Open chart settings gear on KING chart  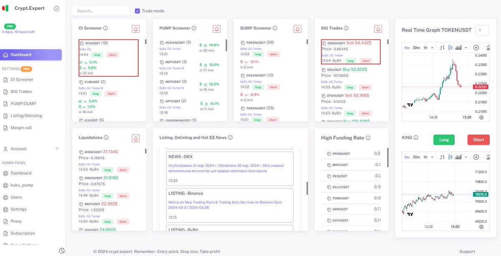coord(481,227)
